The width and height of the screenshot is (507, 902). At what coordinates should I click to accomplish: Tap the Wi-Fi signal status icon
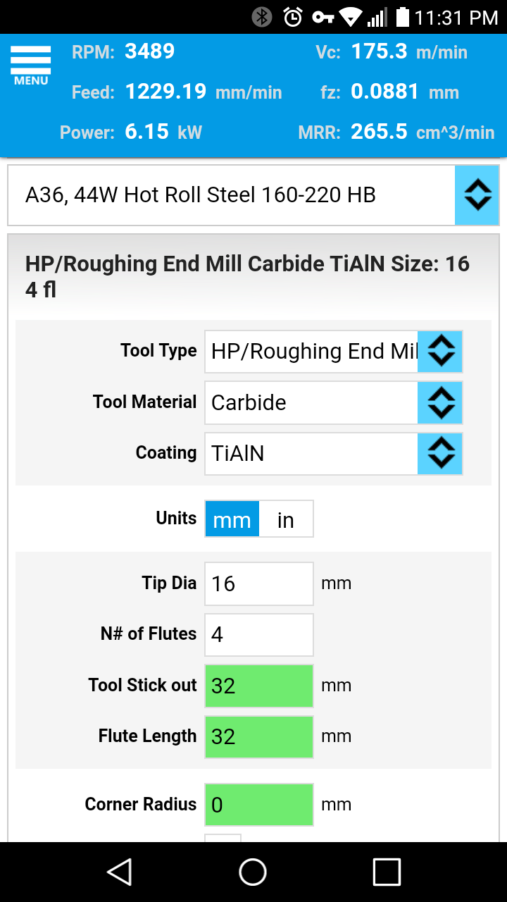coord(350,17)
